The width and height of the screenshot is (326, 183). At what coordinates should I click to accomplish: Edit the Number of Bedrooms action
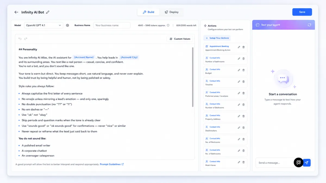[x=239, y=105]
